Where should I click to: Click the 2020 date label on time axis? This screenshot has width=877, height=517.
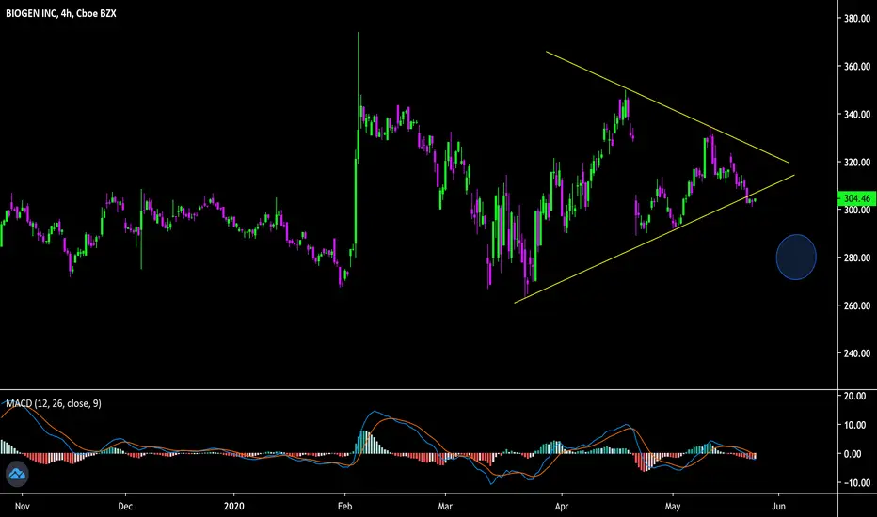click(x=233, y=507)
